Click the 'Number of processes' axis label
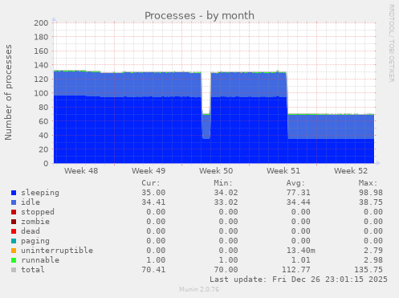 [x=8, y=92]
